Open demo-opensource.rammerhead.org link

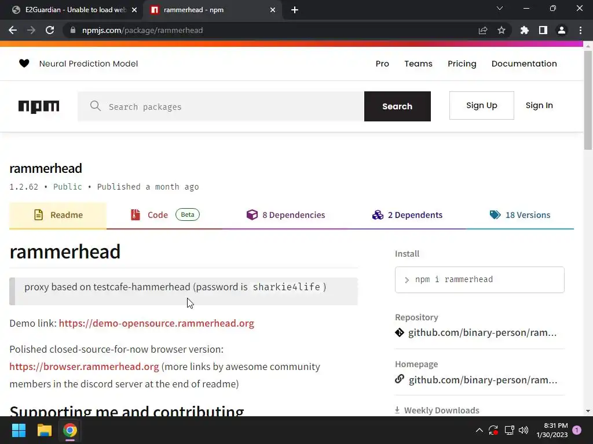click(156, 324)
